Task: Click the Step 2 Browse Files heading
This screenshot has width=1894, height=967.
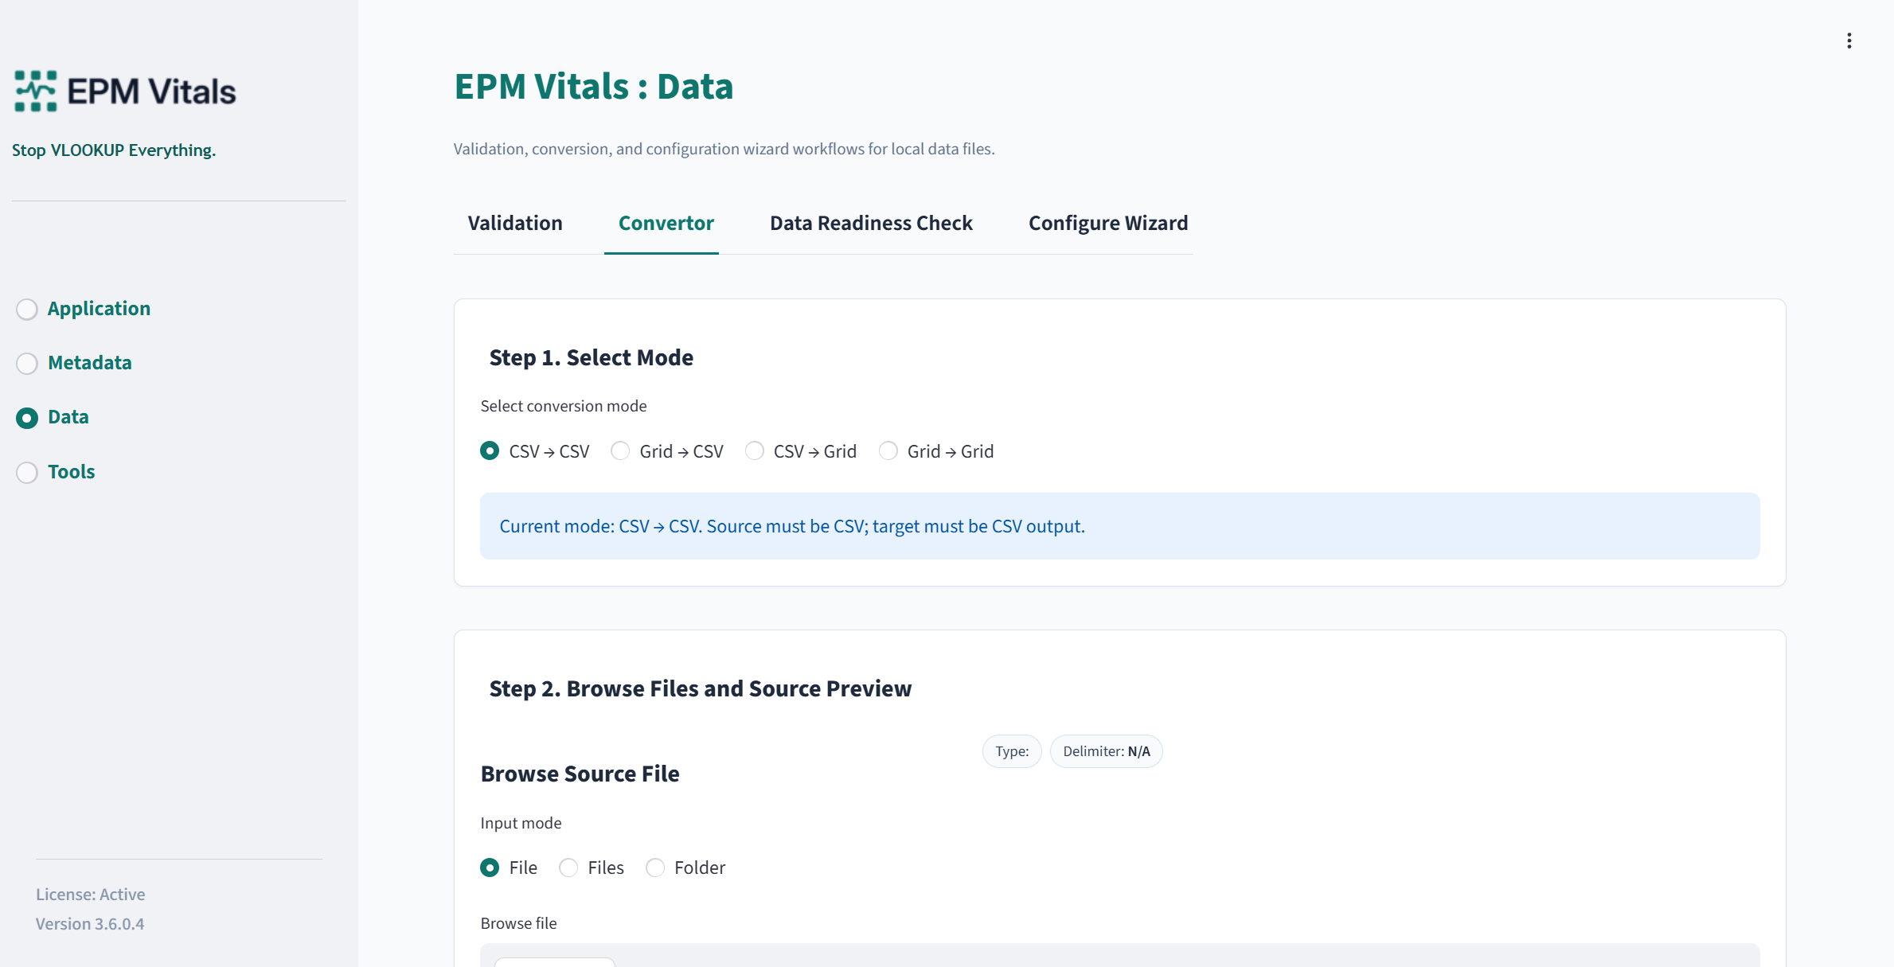Action: pyautogui.click(x=700, y=688)
